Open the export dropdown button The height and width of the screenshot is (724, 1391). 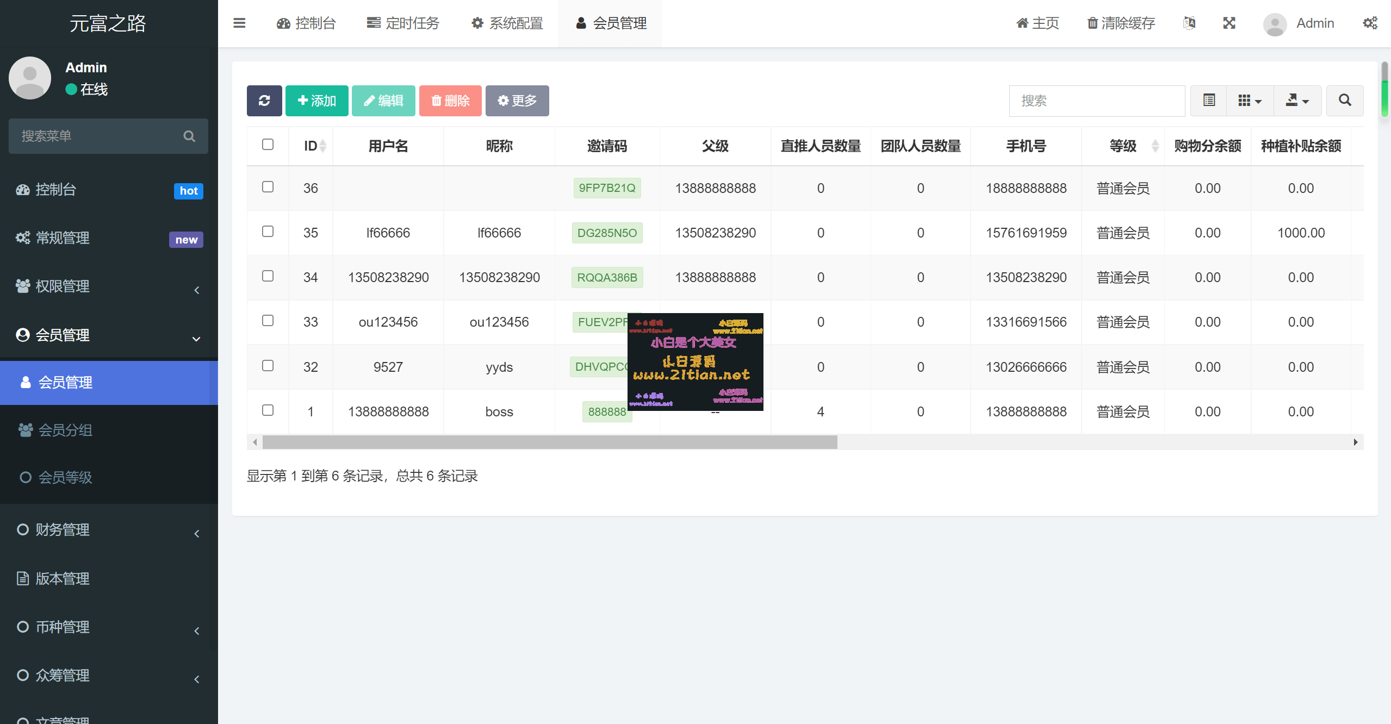click(x=1297, y=101)
